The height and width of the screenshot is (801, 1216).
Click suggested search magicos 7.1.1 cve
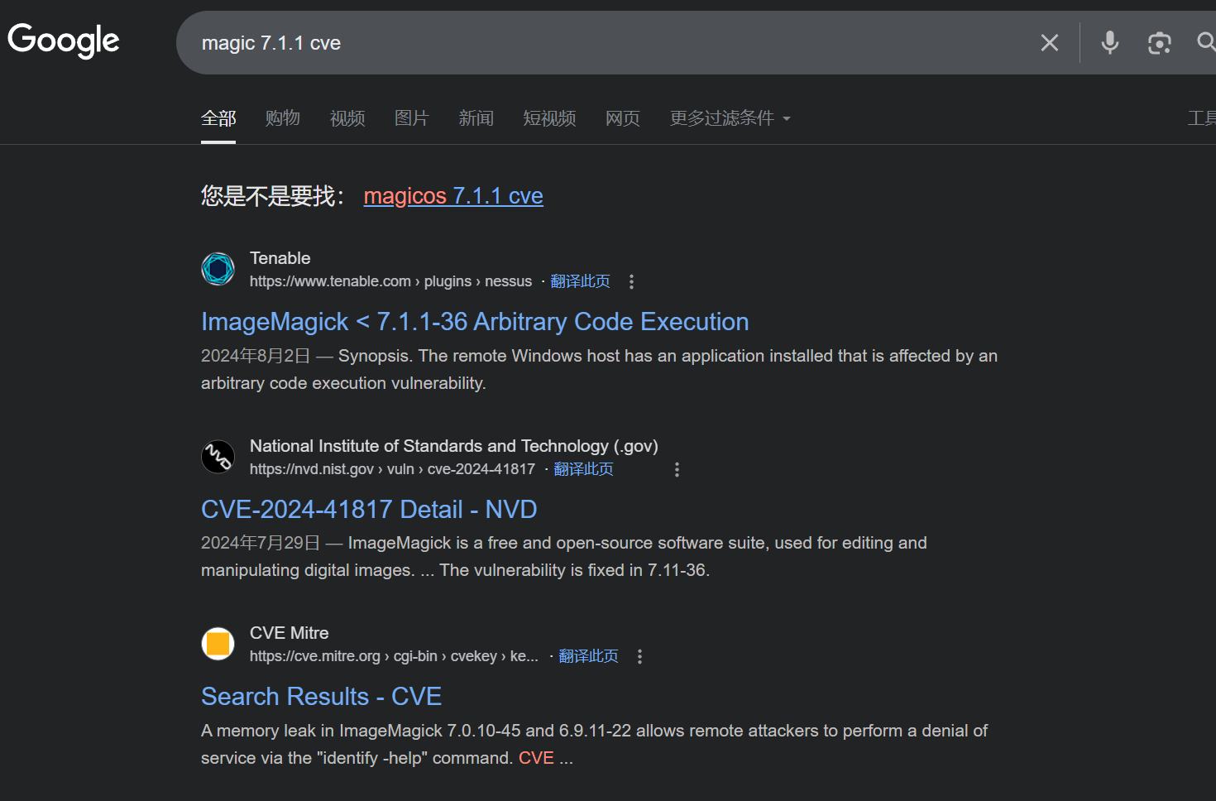point(453,196)
